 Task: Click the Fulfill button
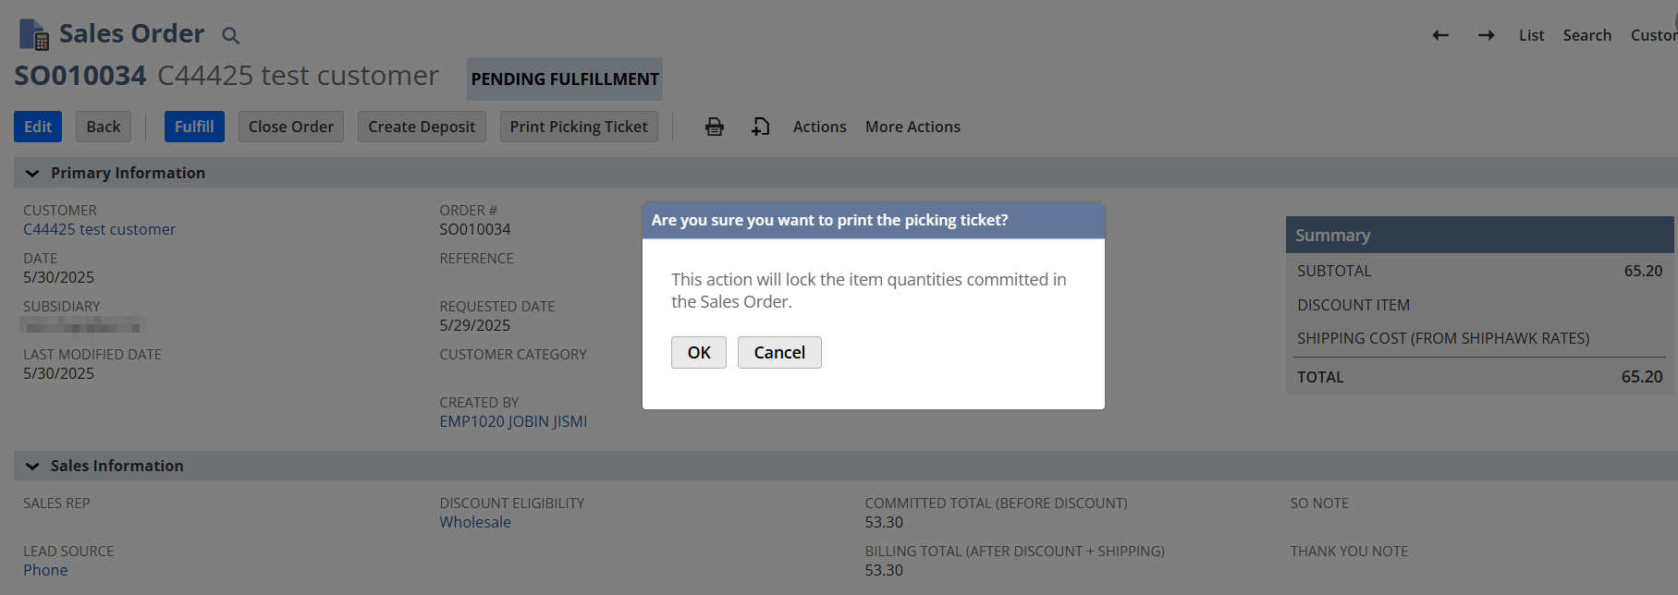(194, 127)
